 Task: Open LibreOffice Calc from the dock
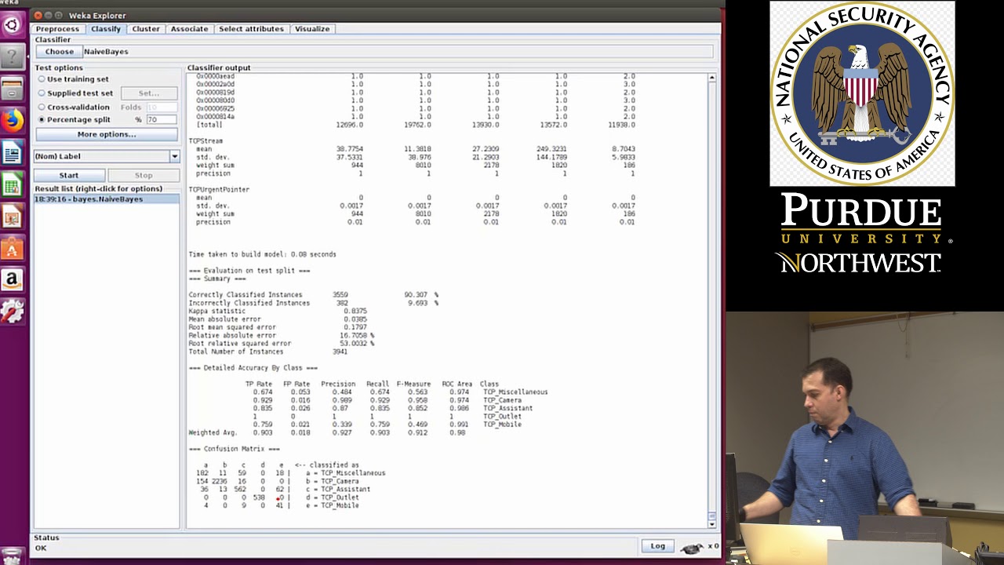pyautogui.click(x=12, y=184)
